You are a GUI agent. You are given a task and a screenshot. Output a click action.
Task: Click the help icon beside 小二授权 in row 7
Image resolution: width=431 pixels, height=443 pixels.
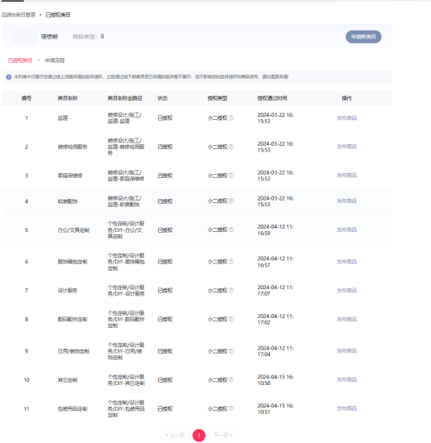[231, 291]
